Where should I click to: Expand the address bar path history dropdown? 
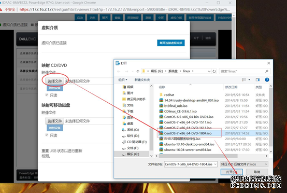pyautogui.click(x=209, y=71)
